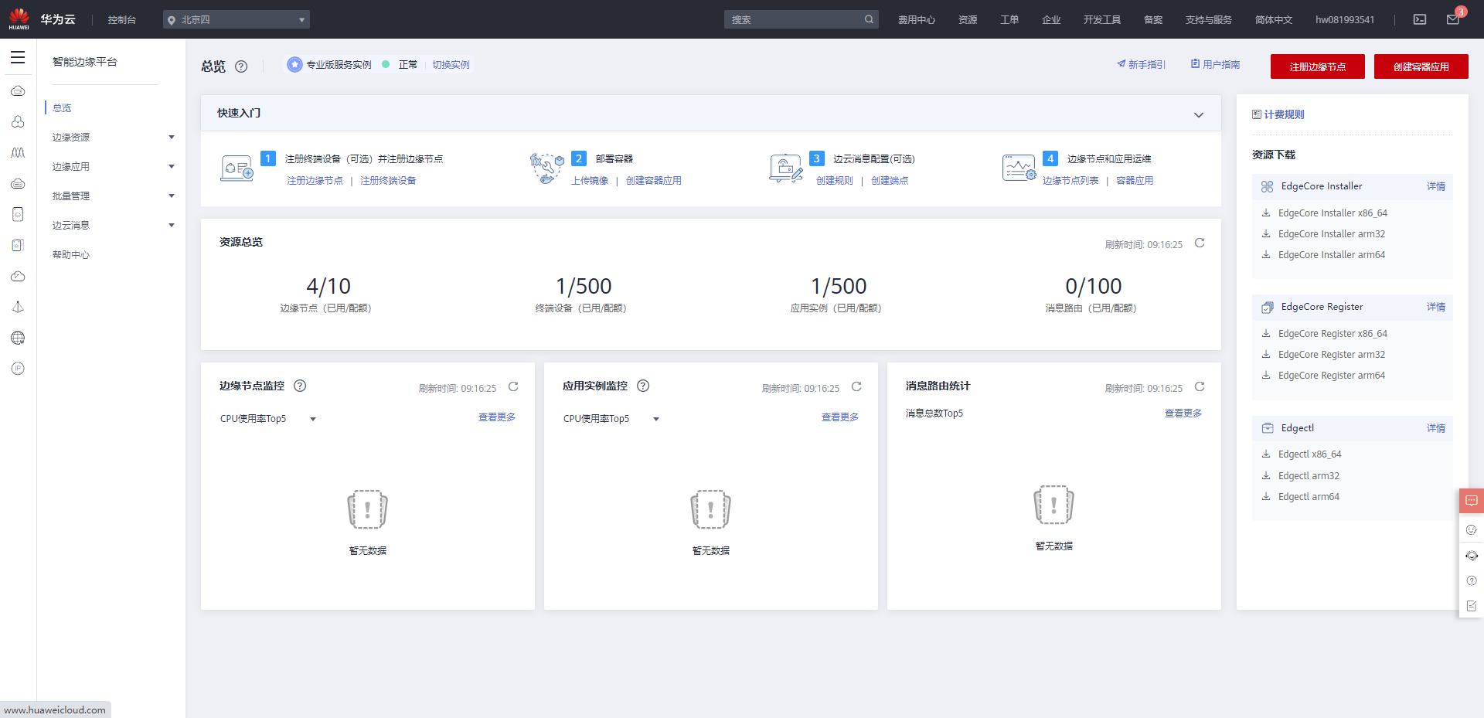Image resolution: width=1484 pixels, height=718 pixels.
Task: Open 帮助中心 in the sidebar
Action: pos(71,255)
